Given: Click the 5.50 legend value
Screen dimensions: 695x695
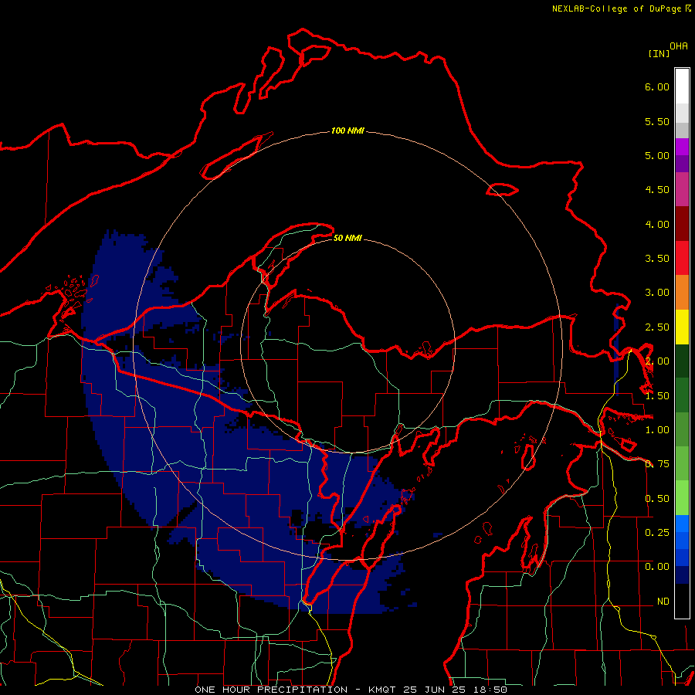Looking at the screenshot, I should pyautogui.click(x=657, y=121).
